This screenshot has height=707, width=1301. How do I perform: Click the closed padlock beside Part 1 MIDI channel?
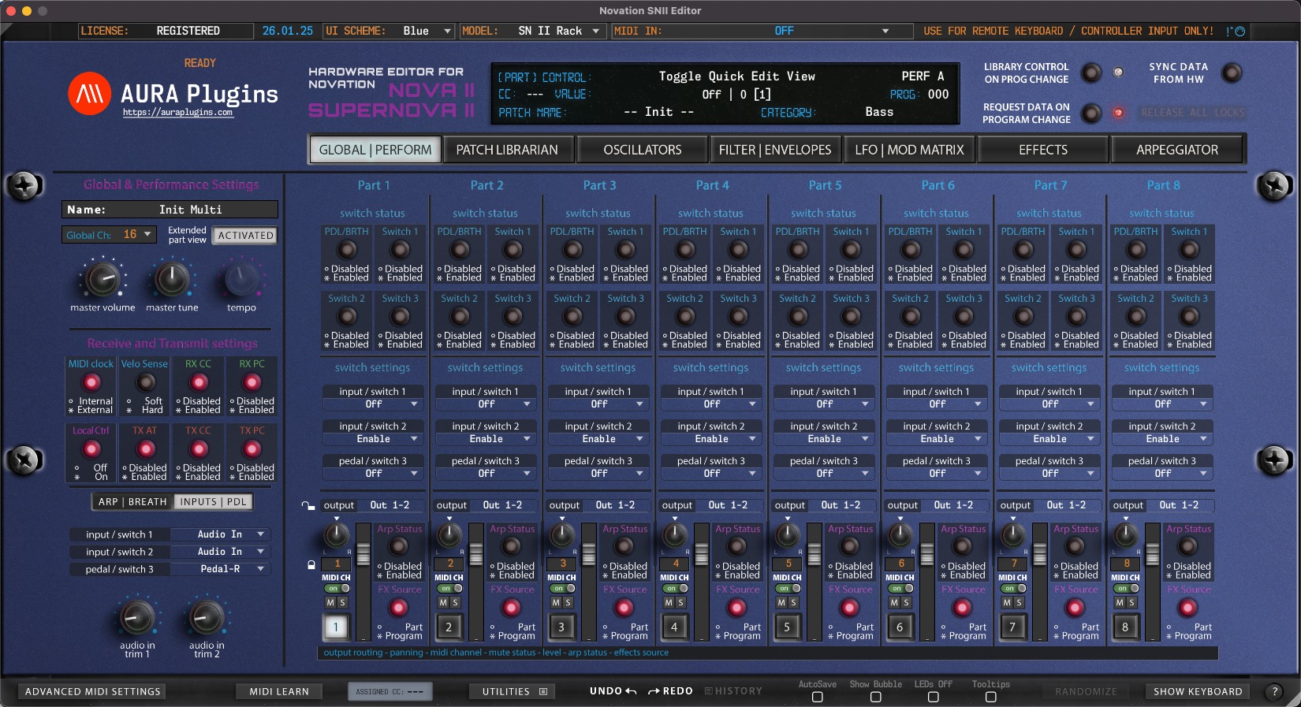(311, 565)
